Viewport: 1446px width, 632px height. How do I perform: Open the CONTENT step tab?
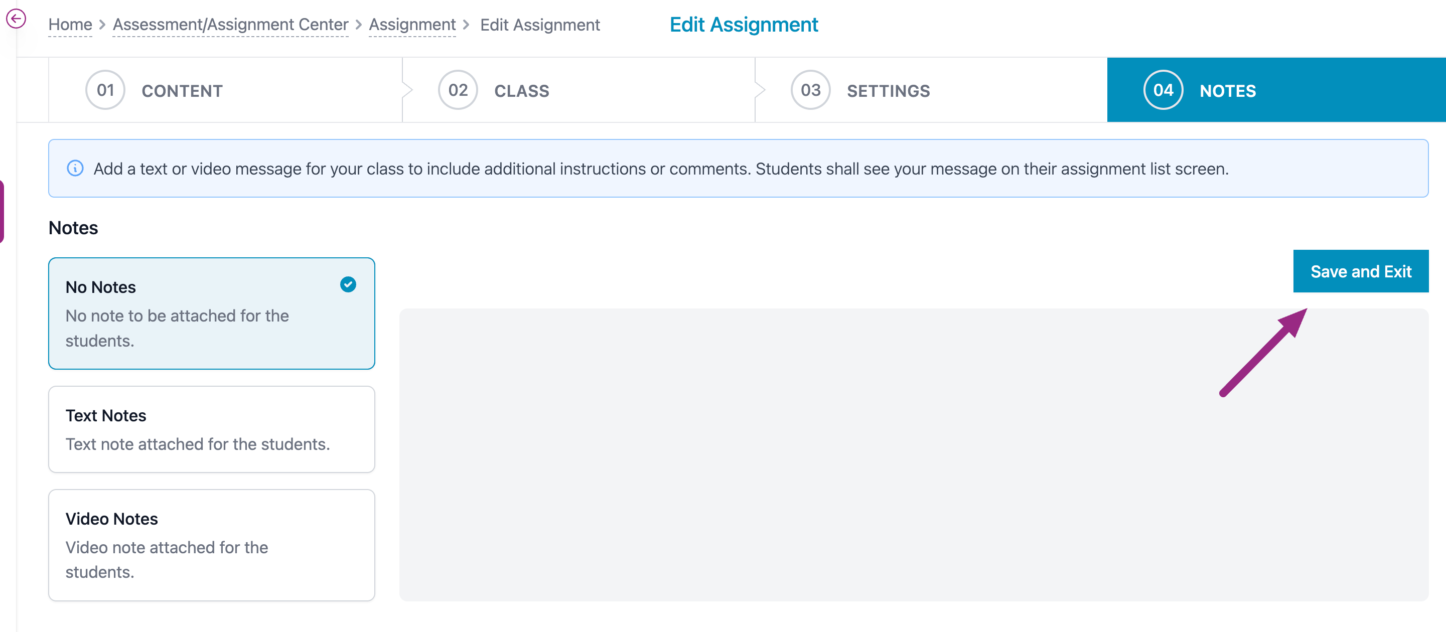coord(182,91)
